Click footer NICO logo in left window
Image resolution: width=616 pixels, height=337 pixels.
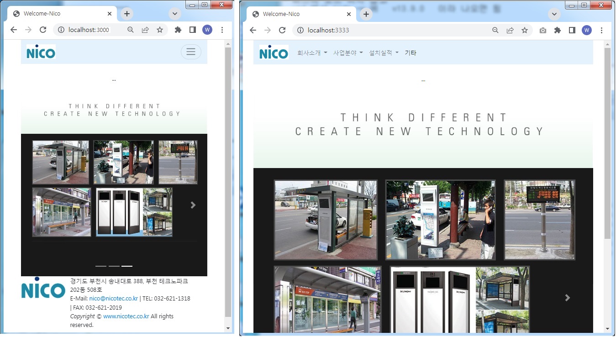(x=43, y=288)
